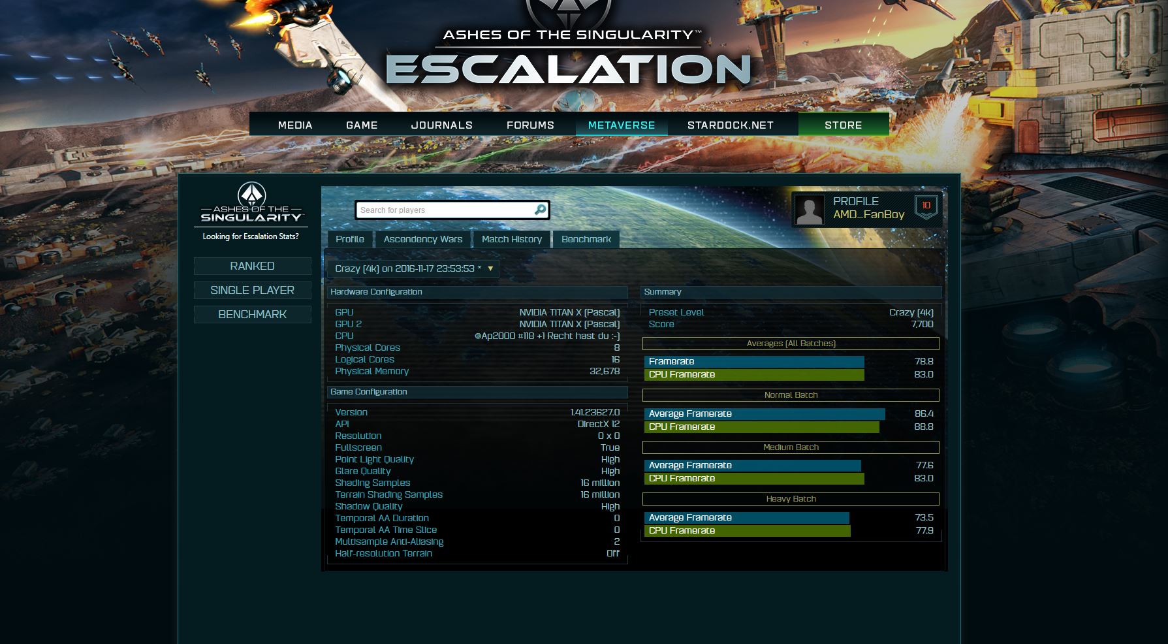Click the Medium Batch Average Framerate bar
The height and width of the screenshot is (644, 1168).
tap(753, 465)
